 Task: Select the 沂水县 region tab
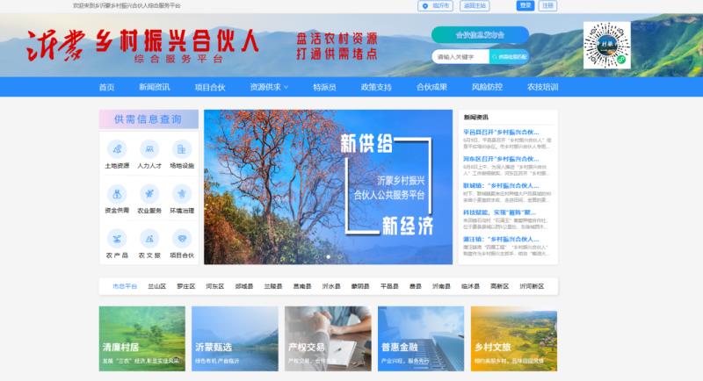(x=331, y=286)
